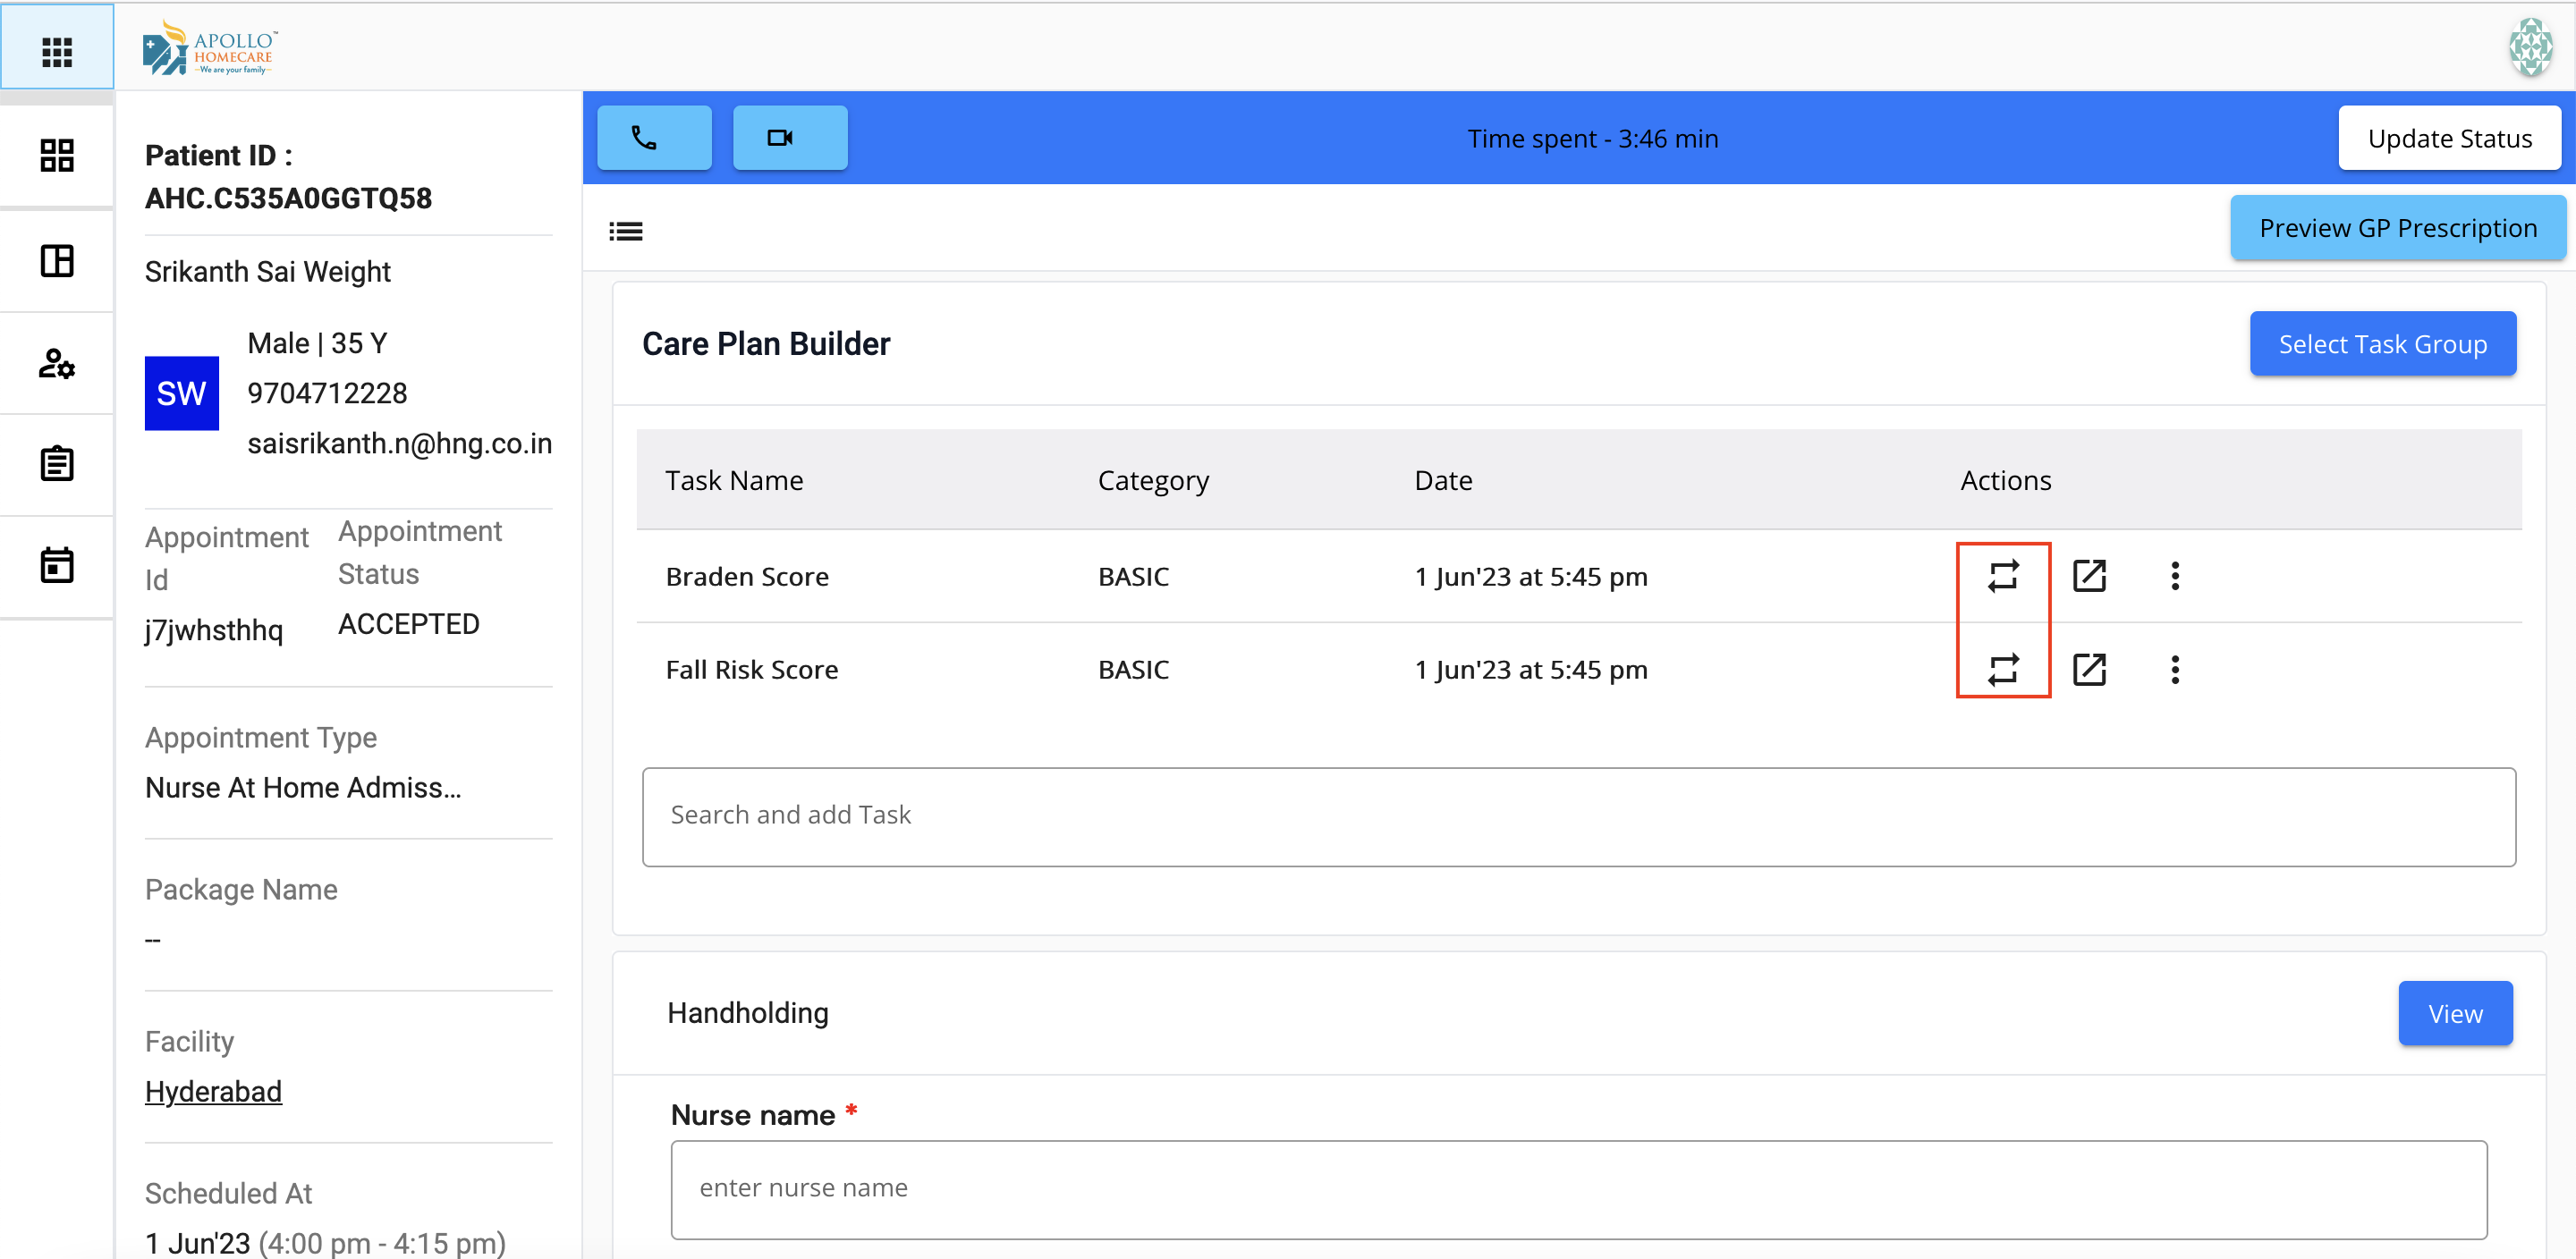This screenshot has width=2576, height=1259.
Task: Open the dashboard icon in sidebar
Action: pyautogui.click(x=57, y=155)
